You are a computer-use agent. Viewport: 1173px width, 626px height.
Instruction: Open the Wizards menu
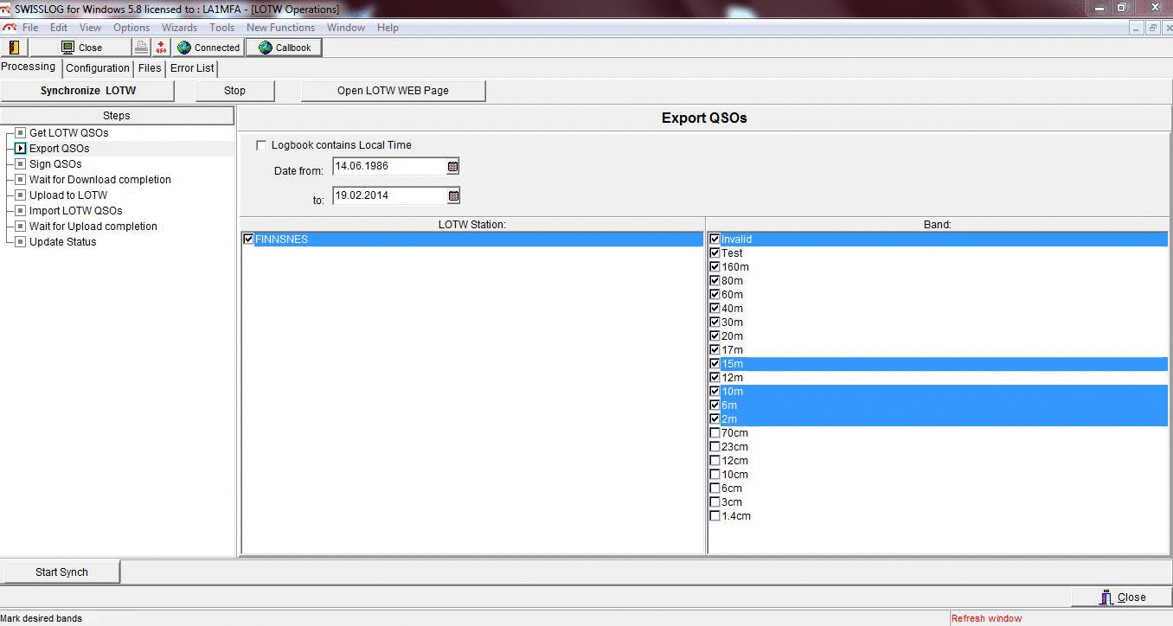(x=179, y=28)
